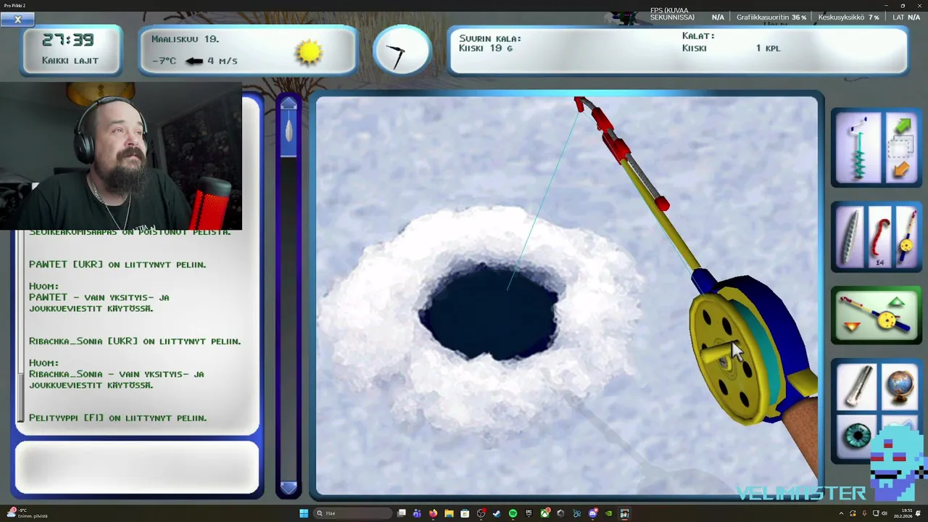Open Microsoft Store from the taskbar
The height and width of the screenshot is (522, 928).
tap(465, 513)
